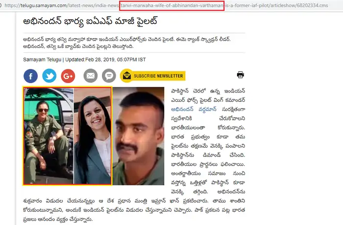Select the photo of the pilot beside the helicopter

[48, 136]
